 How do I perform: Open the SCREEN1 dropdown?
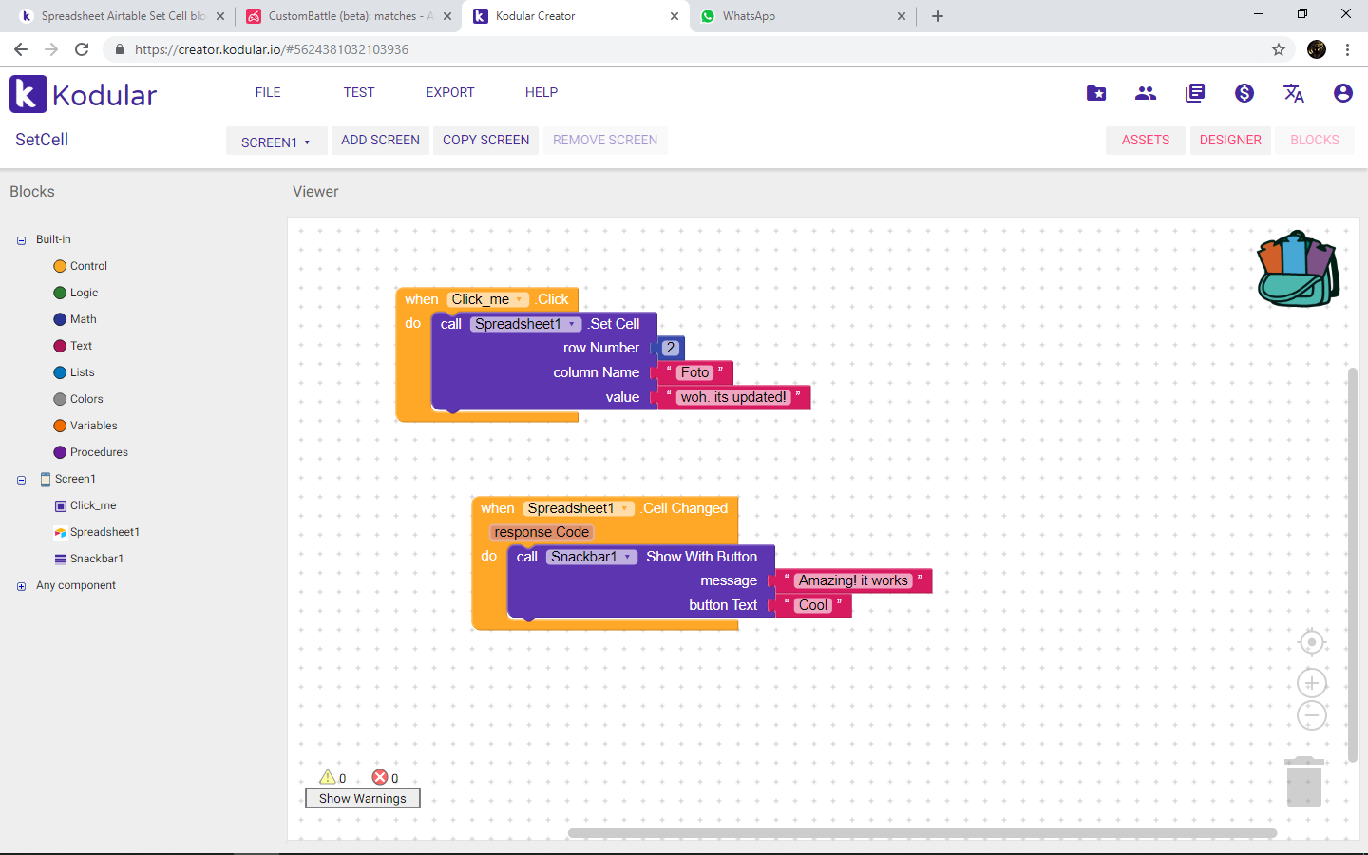276,142
